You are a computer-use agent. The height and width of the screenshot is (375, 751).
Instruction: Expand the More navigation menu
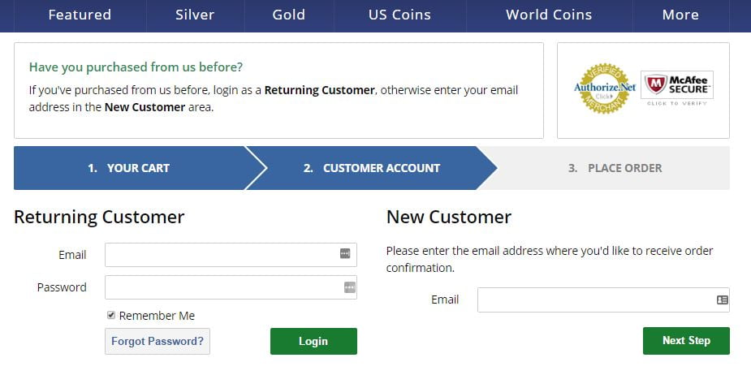pos(680,15)
